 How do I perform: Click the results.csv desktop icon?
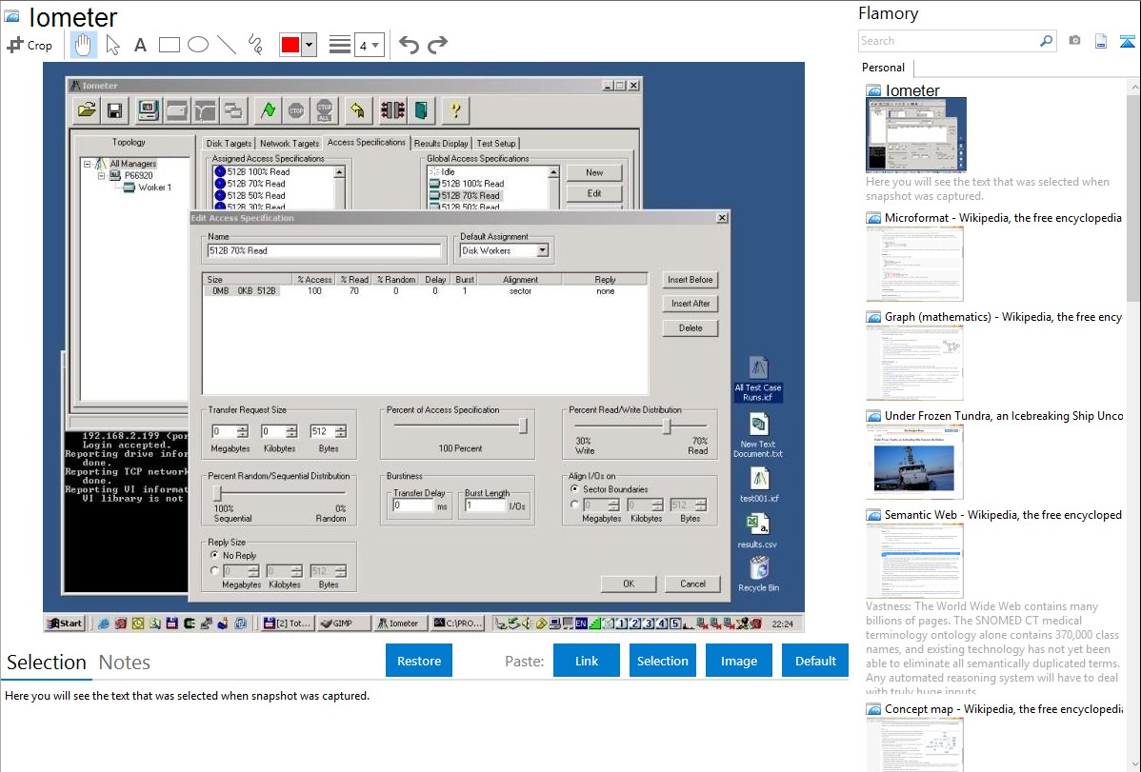(757, 530)
